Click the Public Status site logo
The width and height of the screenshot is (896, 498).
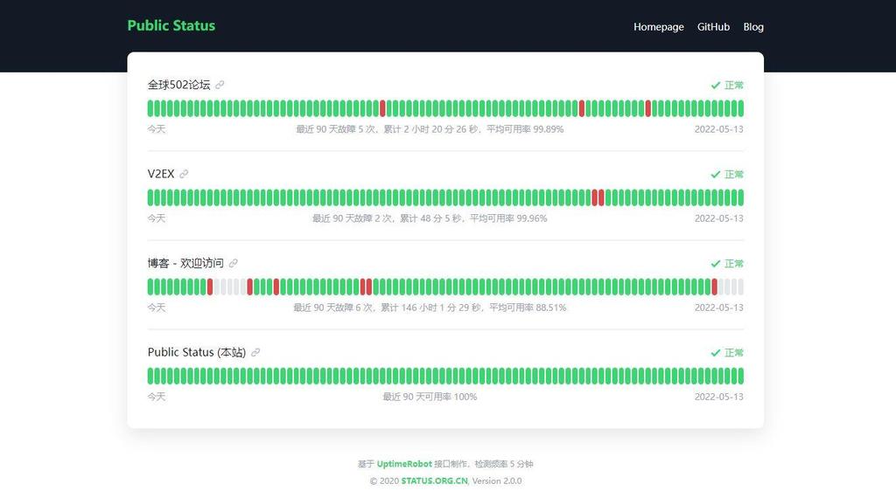[171, 25]
